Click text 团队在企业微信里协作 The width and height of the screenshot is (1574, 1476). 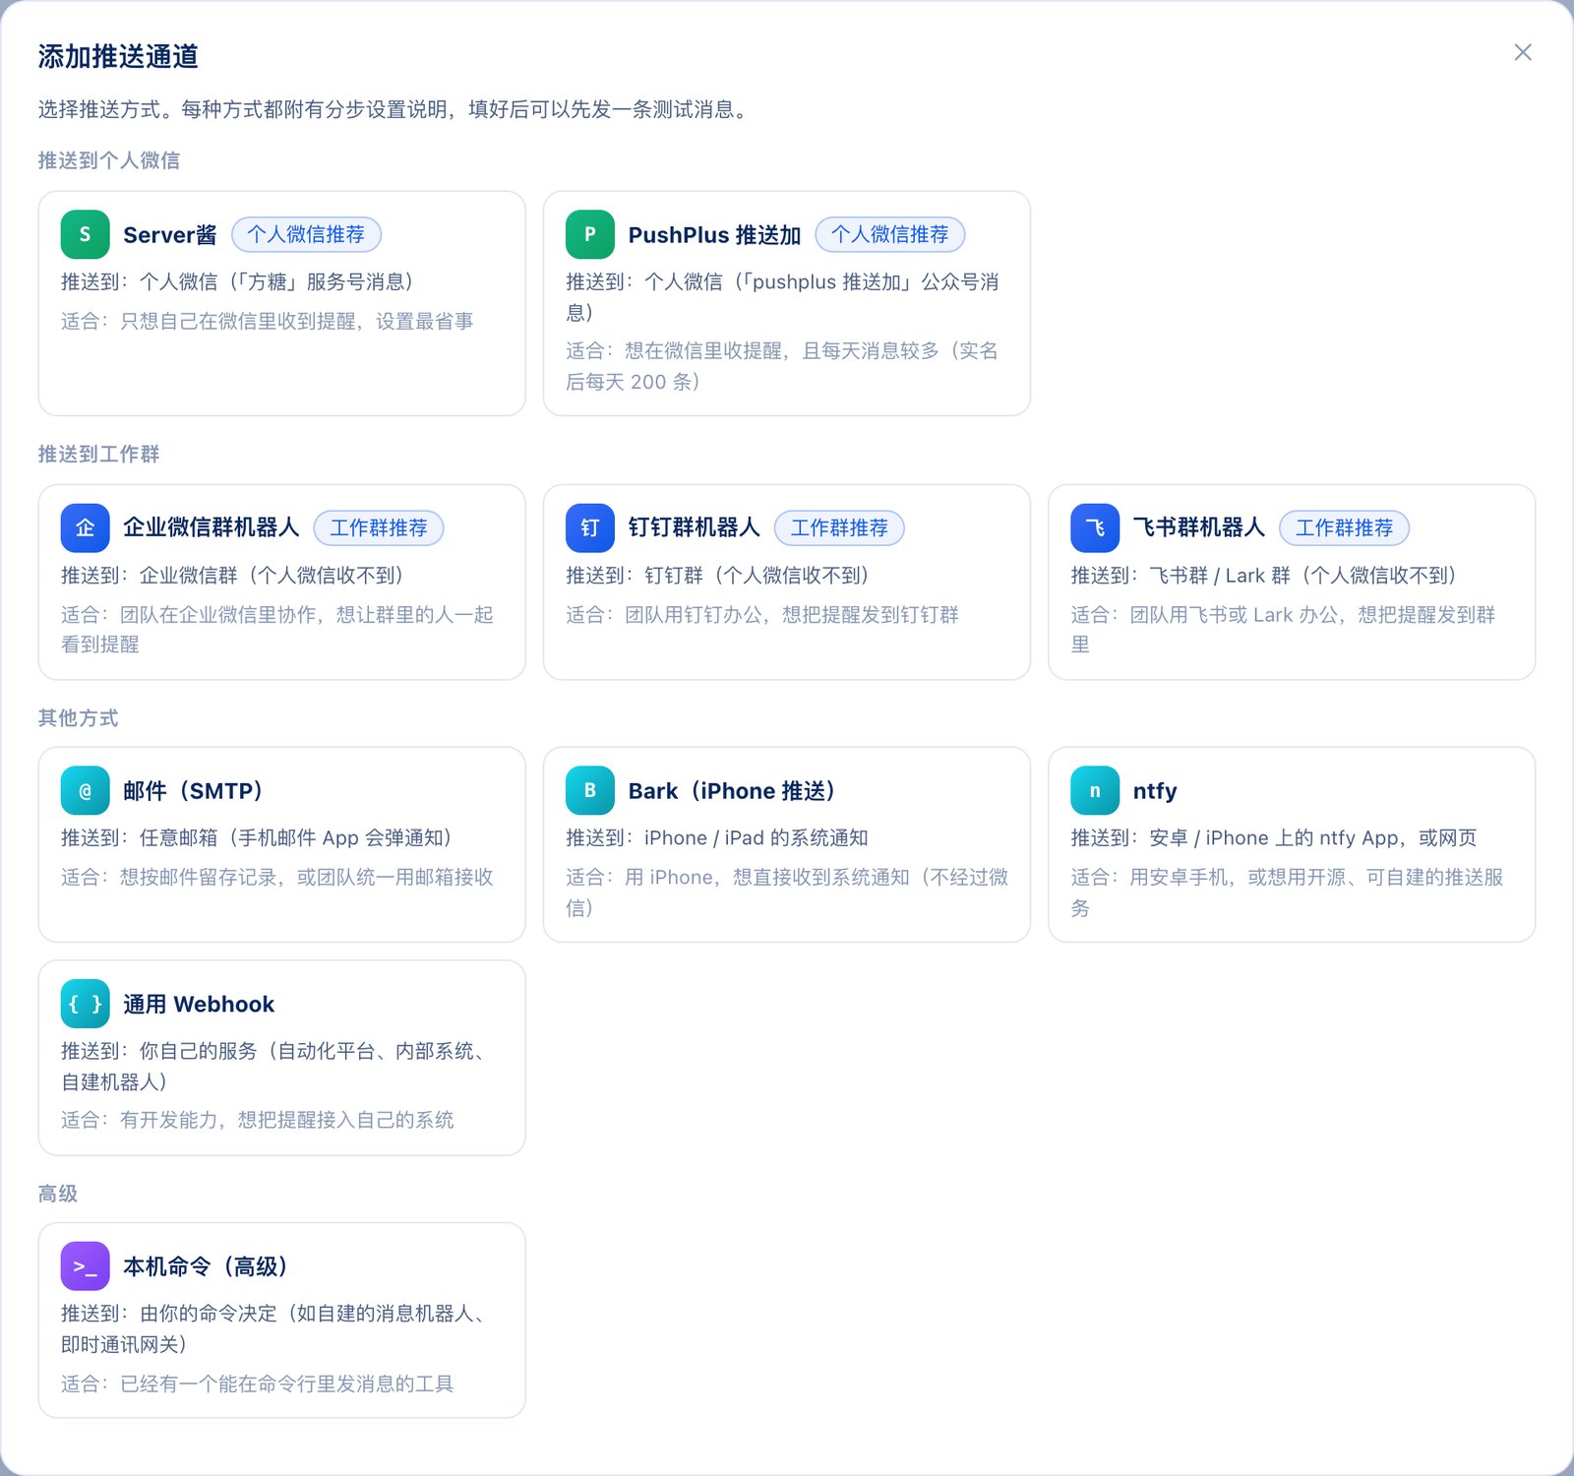217,614
